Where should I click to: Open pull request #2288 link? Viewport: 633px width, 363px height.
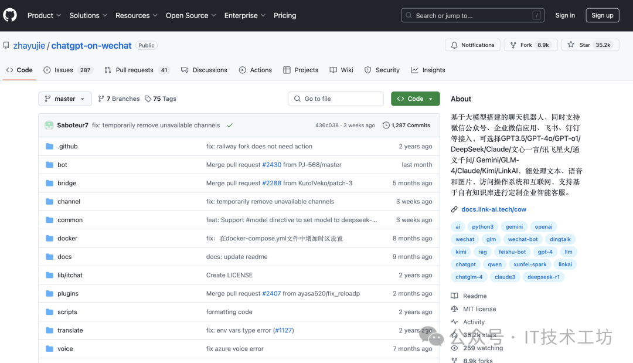point(272,184)
